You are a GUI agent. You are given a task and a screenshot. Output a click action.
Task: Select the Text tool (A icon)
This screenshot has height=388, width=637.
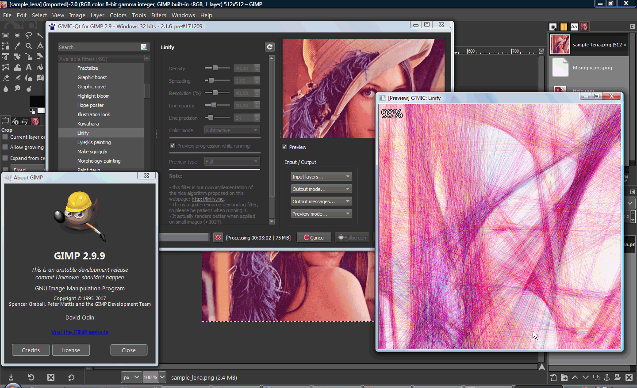(29, 68)
